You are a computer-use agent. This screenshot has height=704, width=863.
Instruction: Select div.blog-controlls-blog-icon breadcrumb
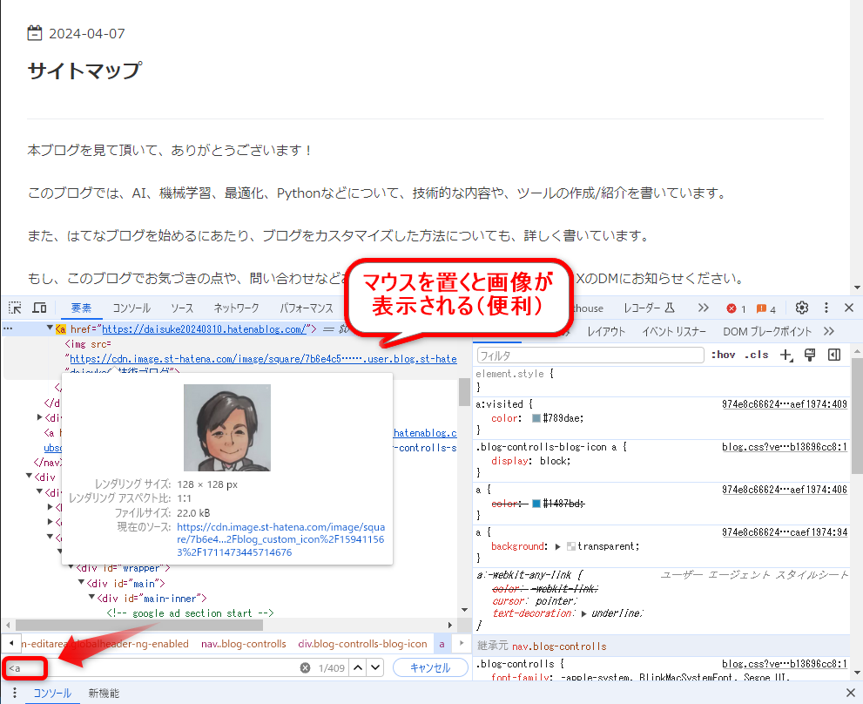(x=362, y=643)
